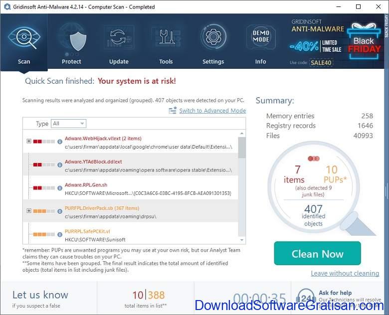Select the PUP.FPL.DriverPack.sb entry
Screen dimensions: 389x315
130,211
